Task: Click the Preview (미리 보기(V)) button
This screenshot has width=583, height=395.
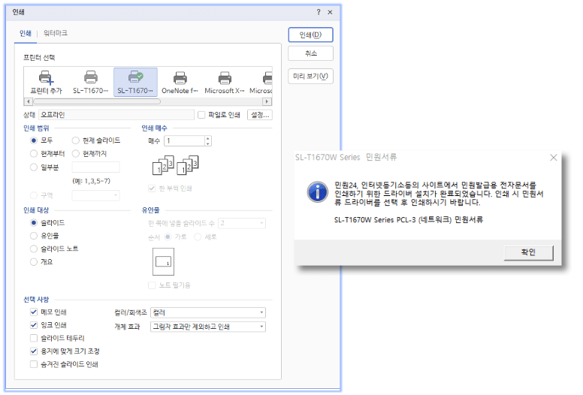Action: (x=310, y=76)
